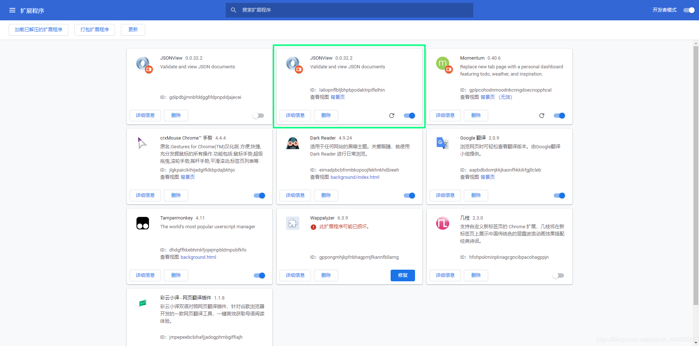Click the crxMouse Chrome cursor icon
Screen dimensions: 699x346
[x=142, y=143]
